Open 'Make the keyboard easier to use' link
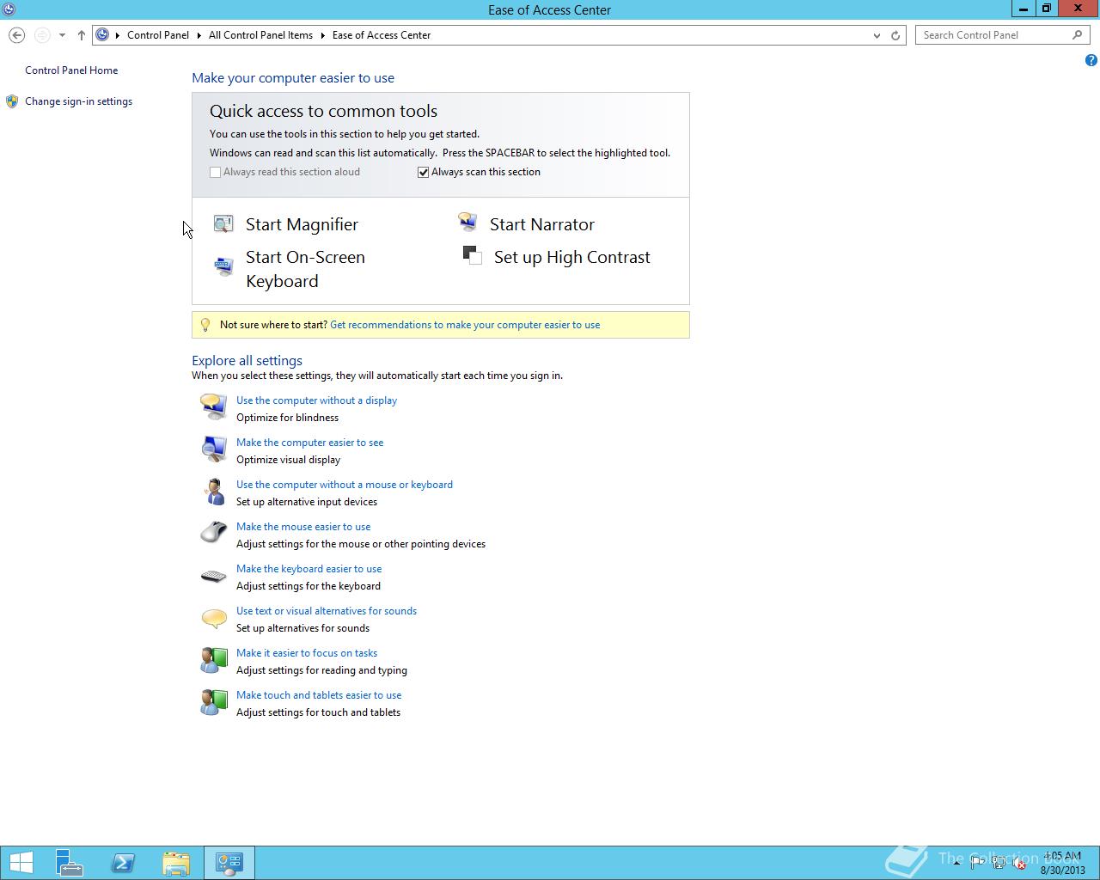1100x880 pixels. (x=309, y=569)
